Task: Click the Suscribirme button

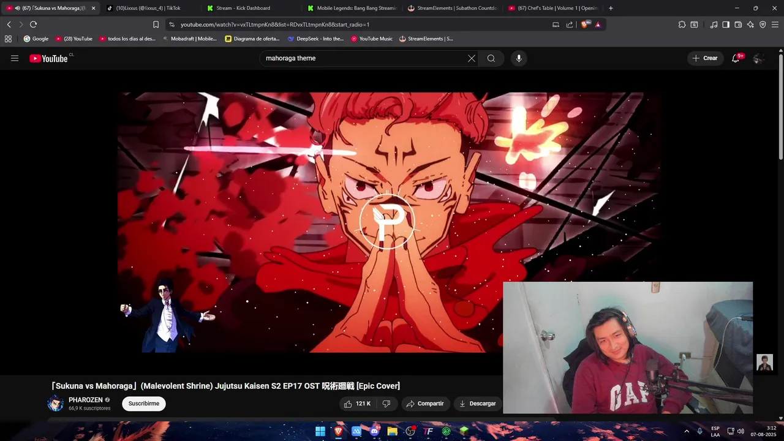Action: pyautogui.click(x=144, y=404)
